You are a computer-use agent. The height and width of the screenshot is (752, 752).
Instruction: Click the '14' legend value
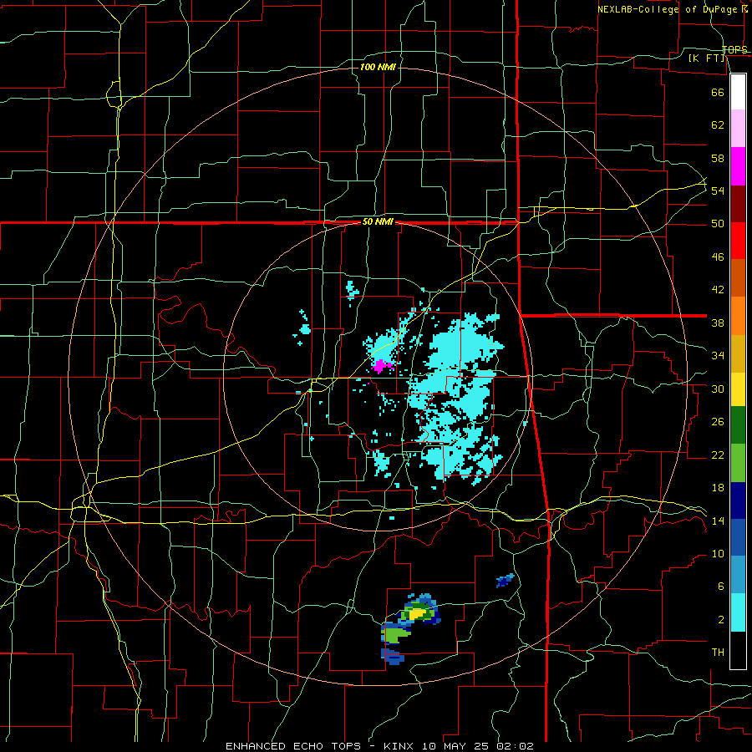pyautogui.click(x=718, y=521)
